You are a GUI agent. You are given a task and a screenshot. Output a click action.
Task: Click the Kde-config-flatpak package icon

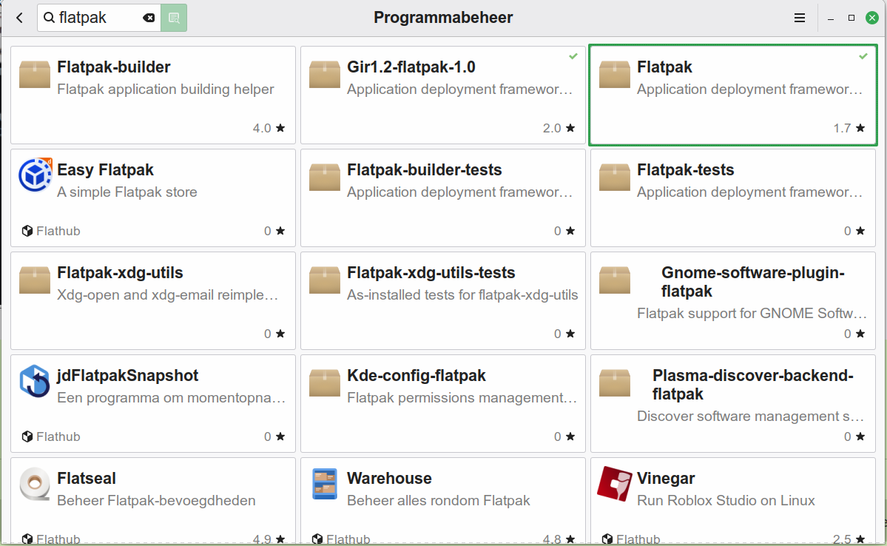coord(325,383)
